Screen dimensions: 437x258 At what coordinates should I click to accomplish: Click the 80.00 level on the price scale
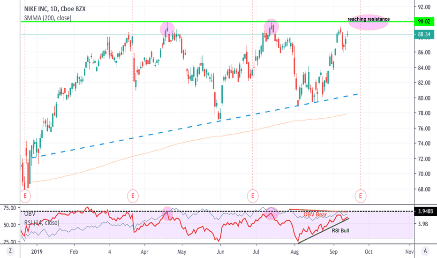pyautogui.click(x=424, y=98)
